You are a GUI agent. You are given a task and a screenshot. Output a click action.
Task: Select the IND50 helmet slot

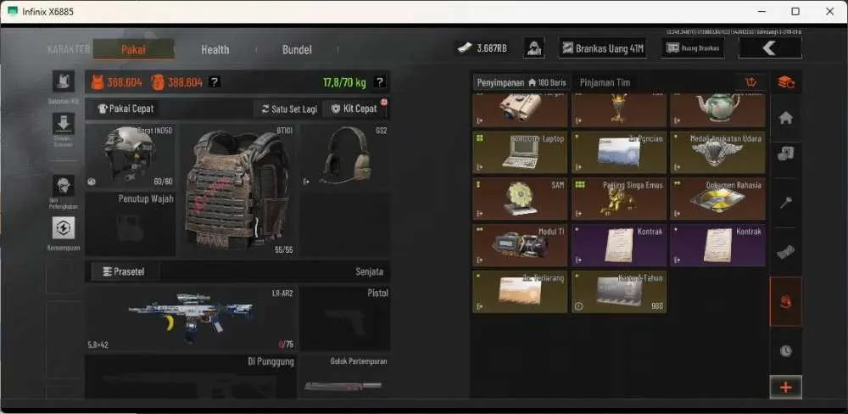tap(131, 156)
